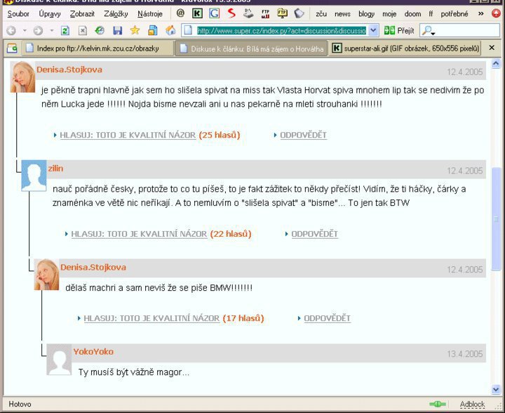
Task: Click the Stop loading icon
Action: [x=82, y=30]
